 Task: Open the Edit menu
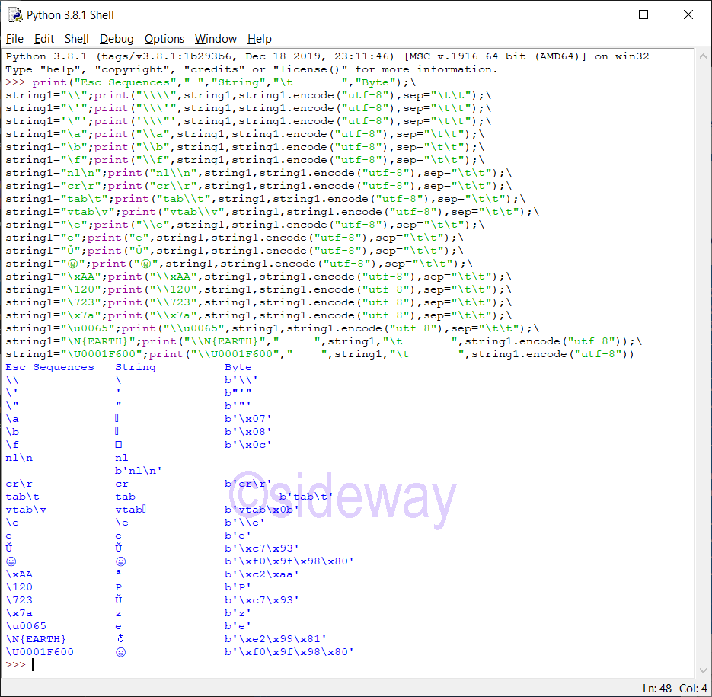44,39
